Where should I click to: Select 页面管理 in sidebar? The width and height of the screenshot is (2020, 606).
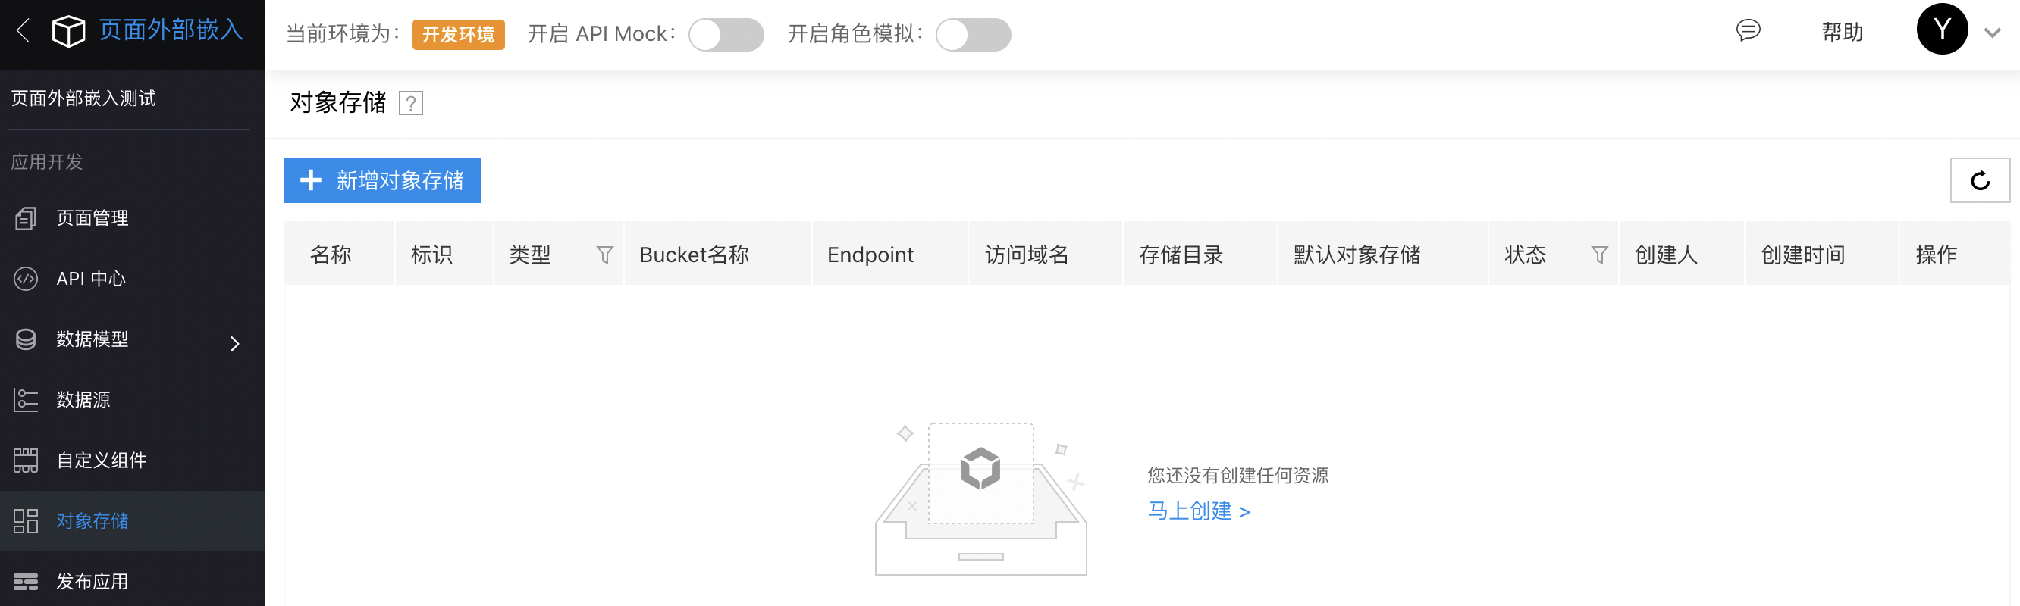coord(133,218)
